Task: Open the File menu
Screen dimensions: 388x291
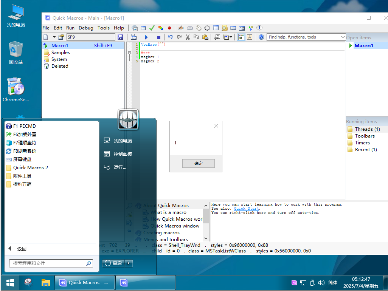Action: pyautogui.click(x=46, y=28)
